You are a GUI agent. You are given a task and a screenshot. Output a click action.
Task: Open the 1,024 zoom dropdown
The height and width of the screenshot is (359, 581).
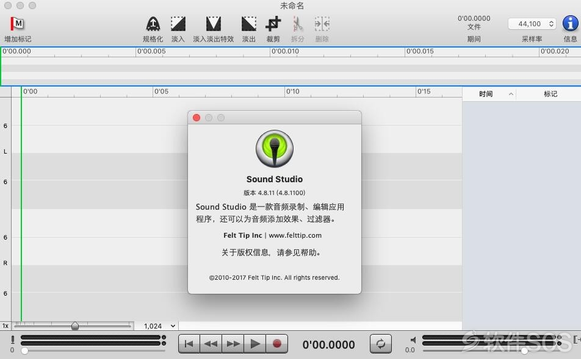[159, 326]
